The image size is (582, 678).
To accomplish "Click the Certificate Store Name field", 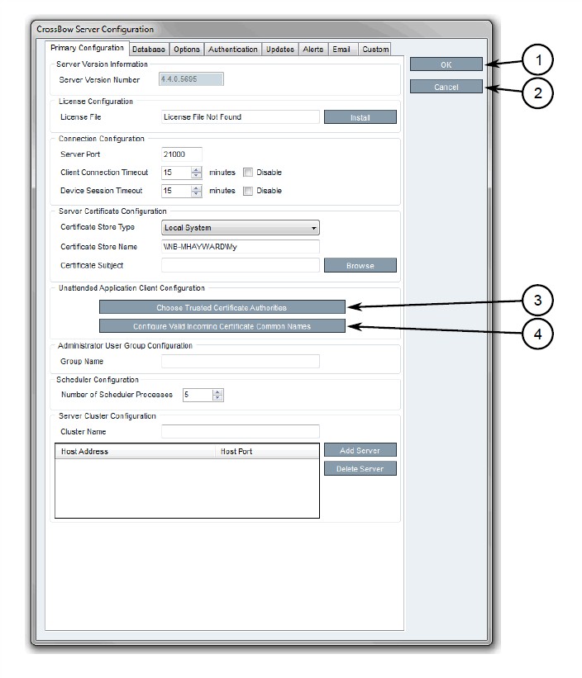I will 241,246.
